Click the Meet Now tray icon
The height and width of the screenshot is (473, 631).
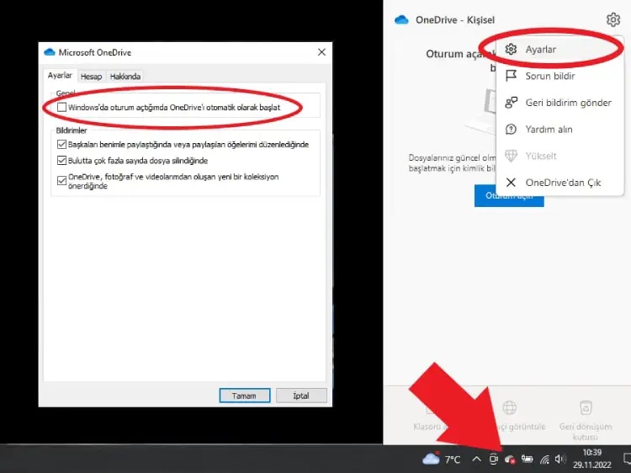click(x=493, y=459)
